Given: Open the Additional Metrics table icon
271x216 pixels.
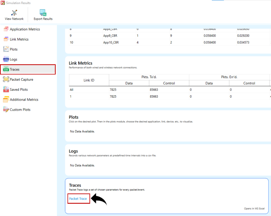Looking at the screenshot, I should [6, 100].
